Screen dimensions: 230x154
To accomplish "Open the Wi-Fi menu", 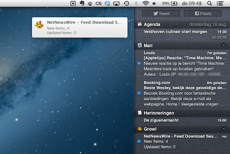I will pos(146,3).
